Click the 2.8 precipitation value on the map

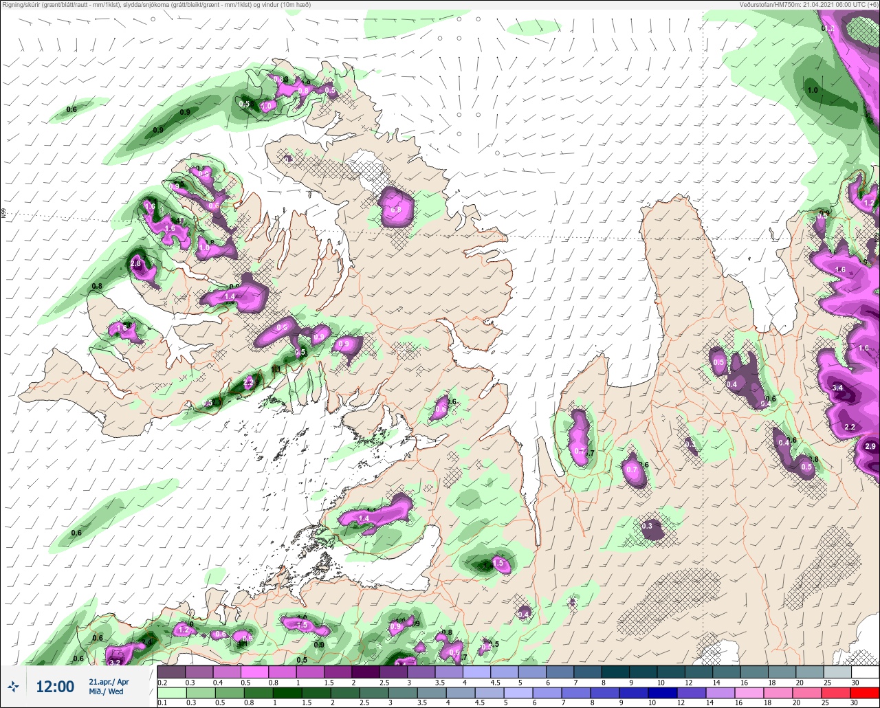(x=135, y=263)
